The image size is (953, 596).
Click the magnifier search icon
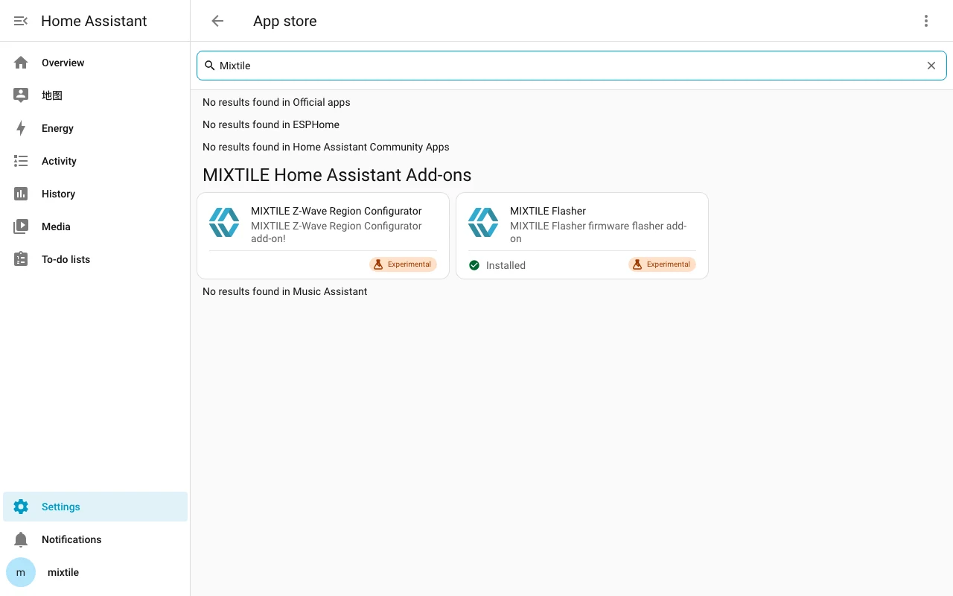coord(210,66)
